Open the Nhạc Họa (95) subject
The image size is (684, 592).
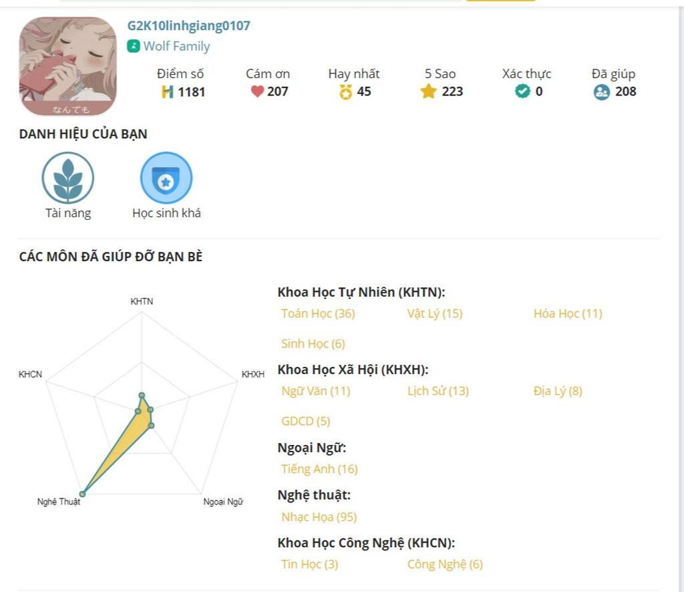tap(319, 517)
